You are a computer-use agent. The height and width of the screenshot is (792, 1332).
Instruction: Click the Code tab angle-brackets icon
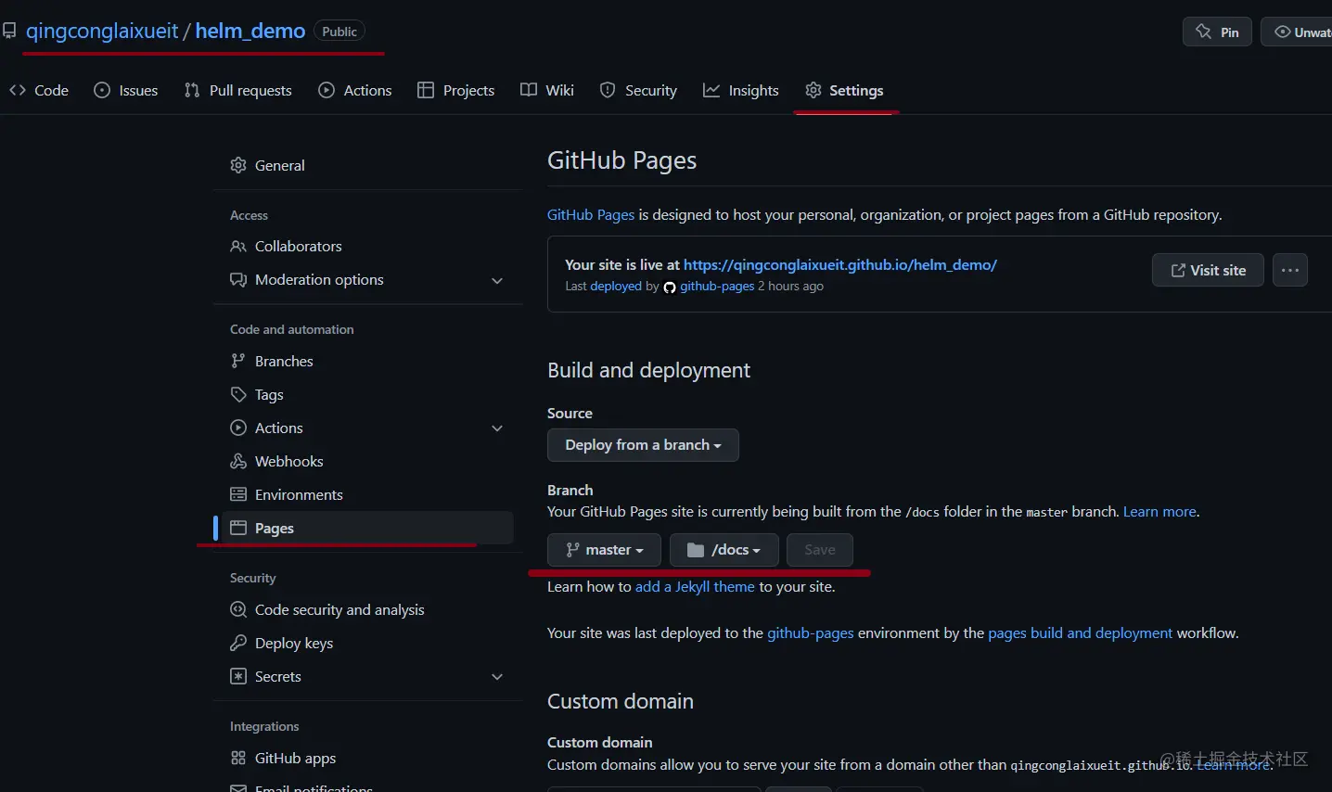(18, 90)
